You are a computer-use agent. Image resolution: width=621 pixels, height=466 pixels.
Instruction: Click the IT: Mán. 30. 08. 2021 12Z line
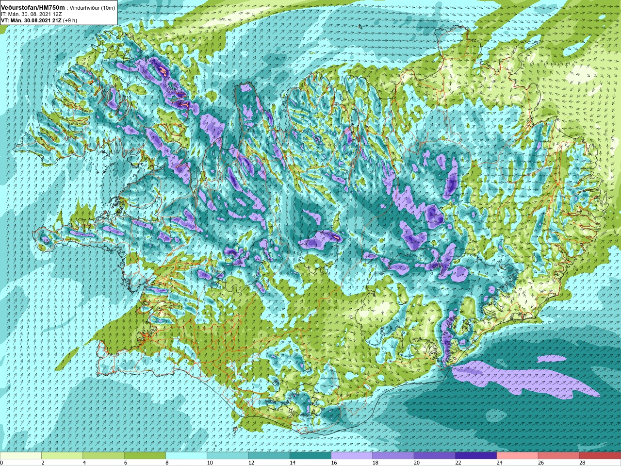(x=31, y=15)
